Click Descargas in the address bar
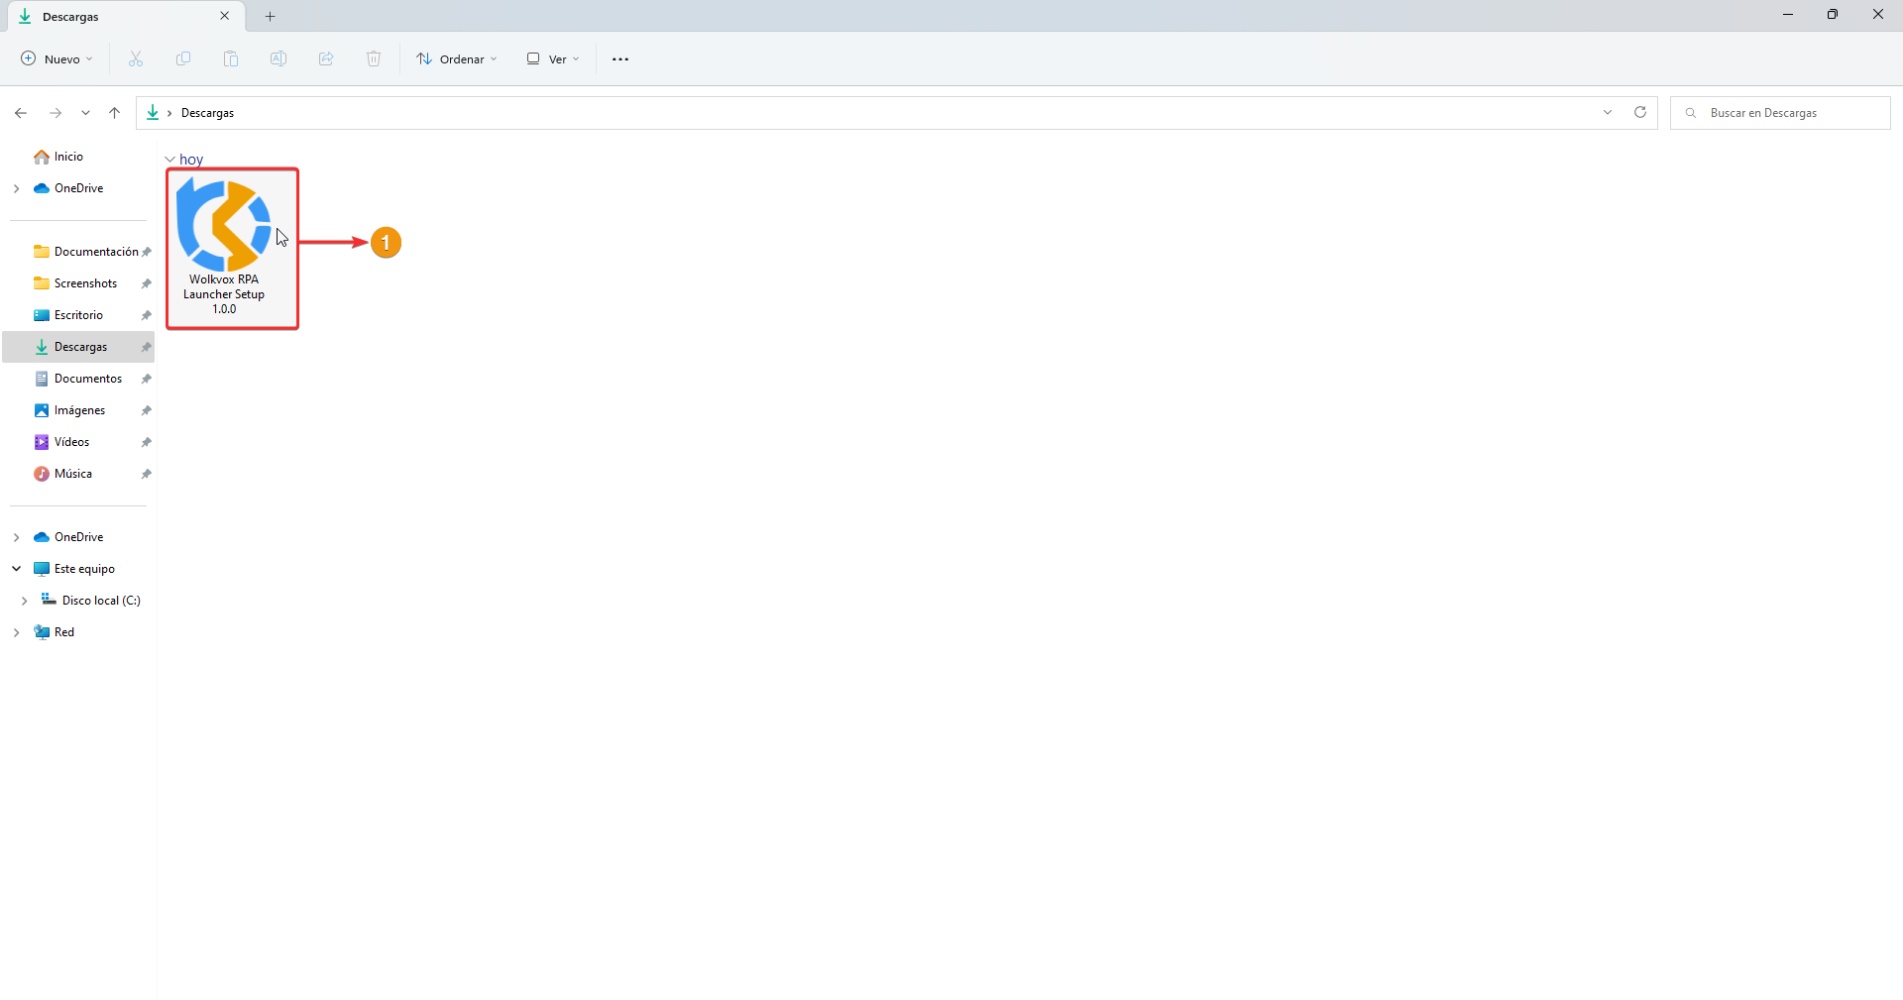The height and width of the screenshot is (1000, 1903). tap(207, 113)
